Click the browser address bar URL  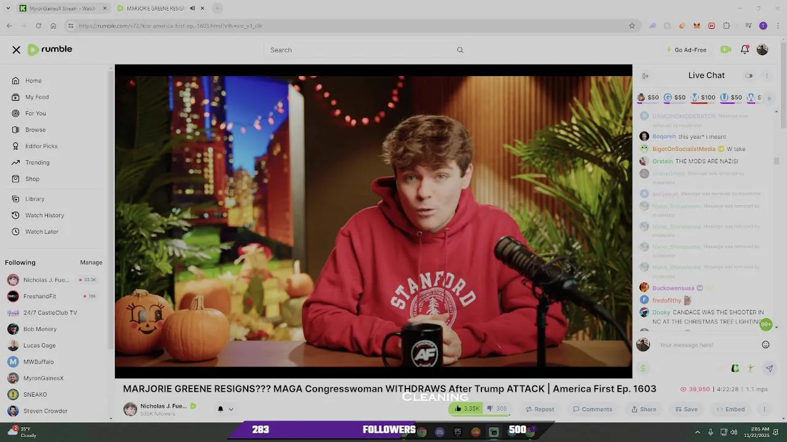pos(170,26)
